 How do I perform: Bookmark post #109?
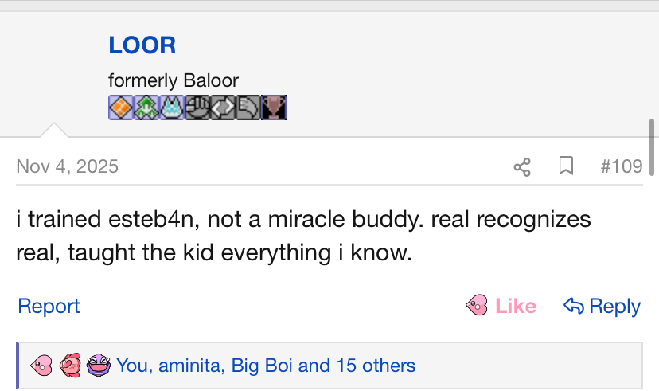[x=566, y=166]
